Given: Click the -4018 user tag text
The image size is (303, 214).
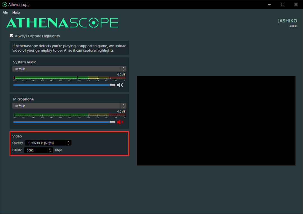Looking at the screenshot, I should pyautogui.click(x=293, y=26).
